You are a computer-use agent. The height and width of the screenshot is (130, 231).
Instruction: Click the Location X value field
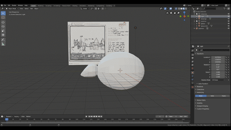pos(218,57)
